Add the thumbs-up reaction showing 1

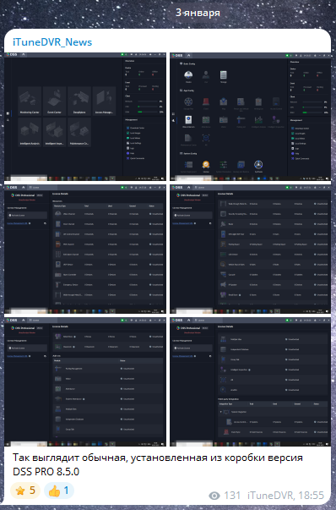coord(59,491)
